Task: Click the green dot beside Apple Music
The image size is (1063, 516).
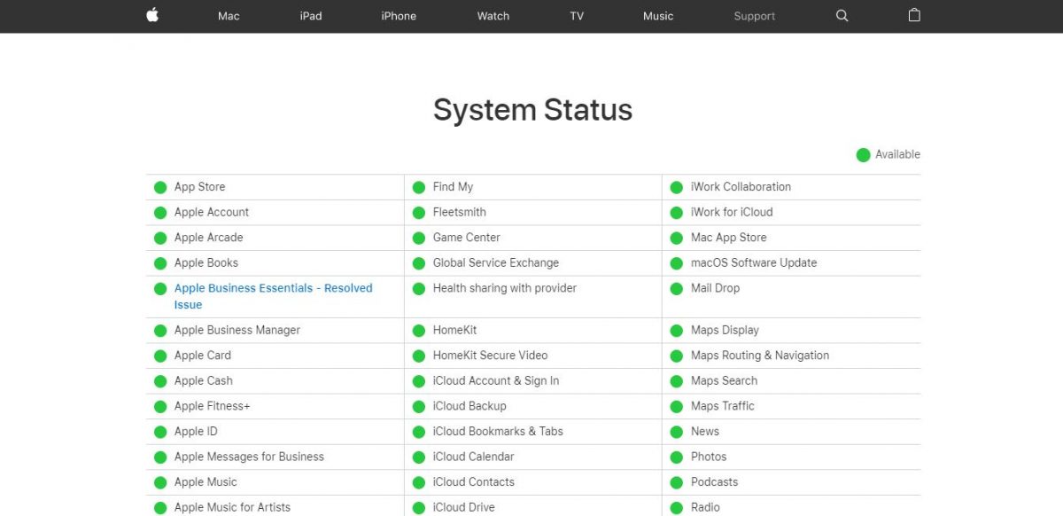Action: (x=160, y=482)
